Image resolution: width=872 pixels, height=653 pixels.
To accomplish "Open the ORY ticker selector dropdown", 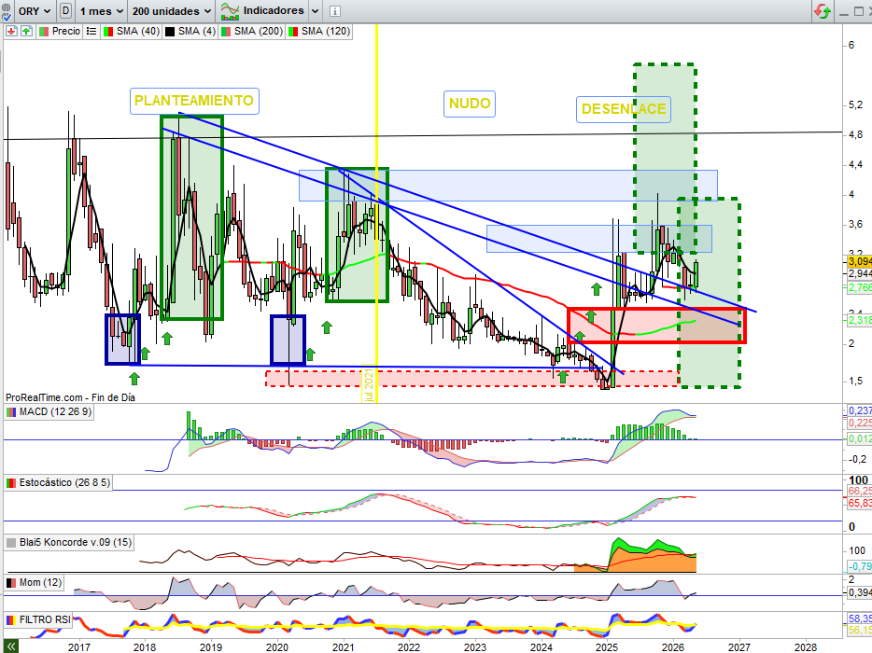I will pos(34,11).
